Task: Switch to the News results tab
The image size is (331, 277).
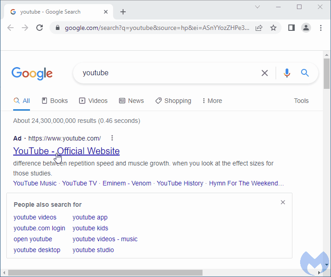Action: [x=132, y=101]
